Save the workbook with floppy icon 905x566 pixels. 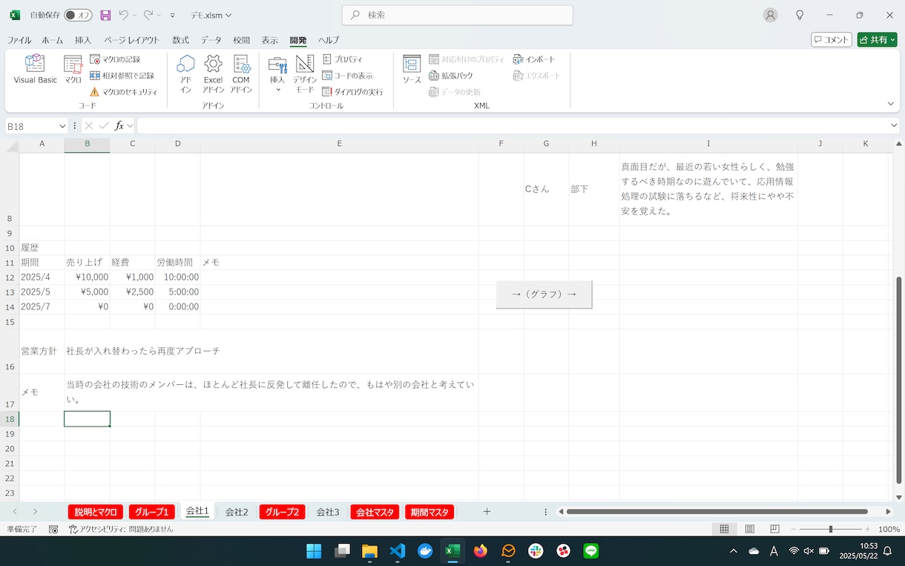(105, 15)
